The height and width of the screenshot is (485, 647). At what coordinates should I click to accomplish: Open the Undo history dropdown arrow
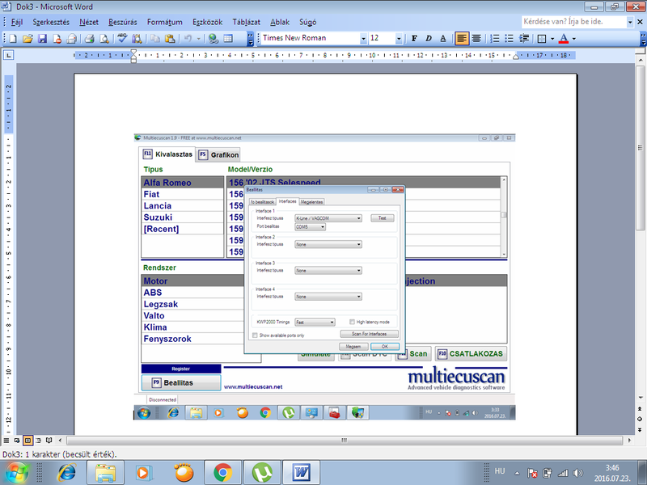198,39
